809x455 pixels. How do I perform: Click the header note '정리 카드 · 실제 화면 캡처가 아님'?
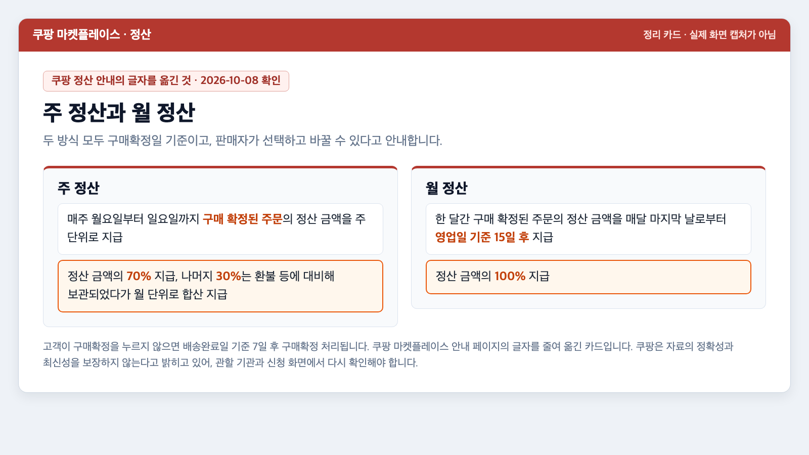(709, 34)
